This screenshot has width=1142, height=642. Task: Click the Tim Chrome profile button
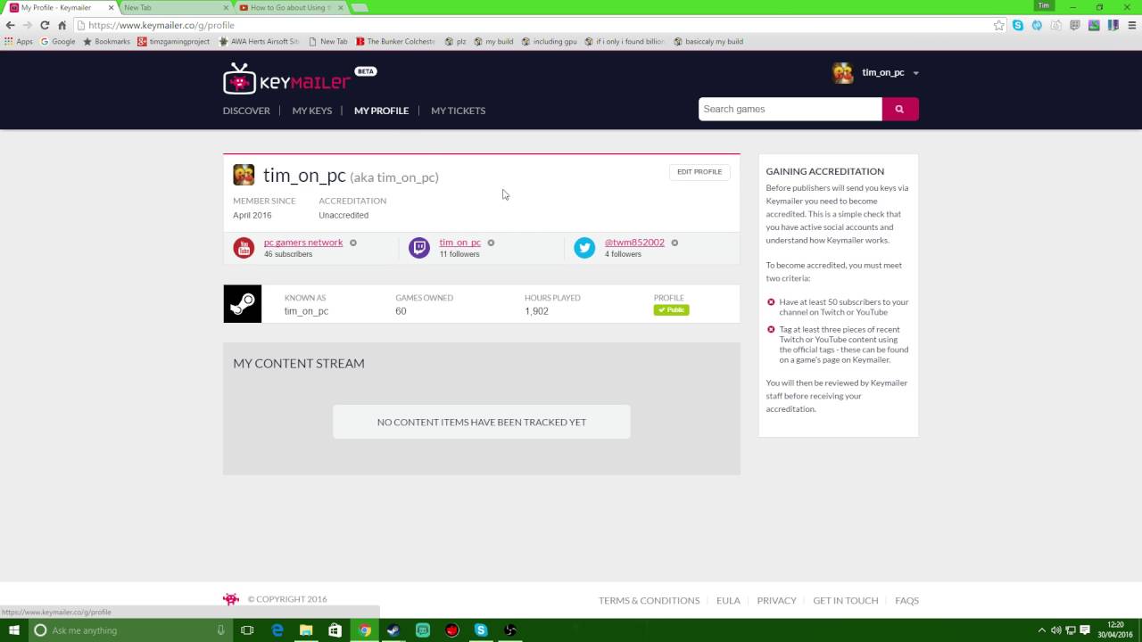click(1044, 5)
